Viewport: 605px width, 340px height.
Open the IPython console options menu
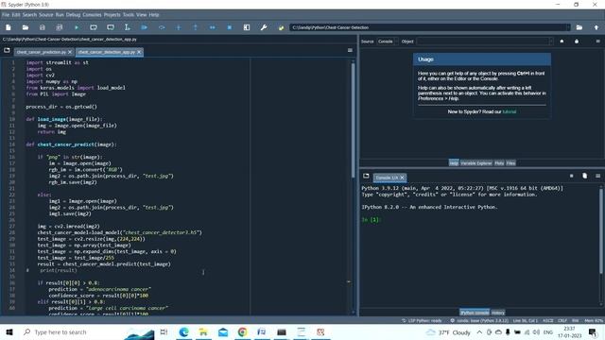pyautogui.click(x=597, y=177)
